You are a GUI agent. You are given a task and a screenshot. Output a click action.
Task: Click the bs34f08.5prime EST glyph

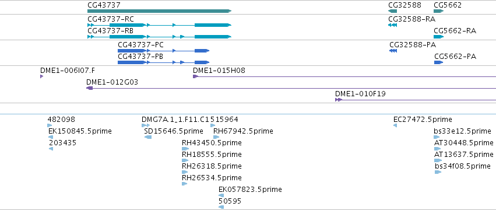tap(438, 172)
